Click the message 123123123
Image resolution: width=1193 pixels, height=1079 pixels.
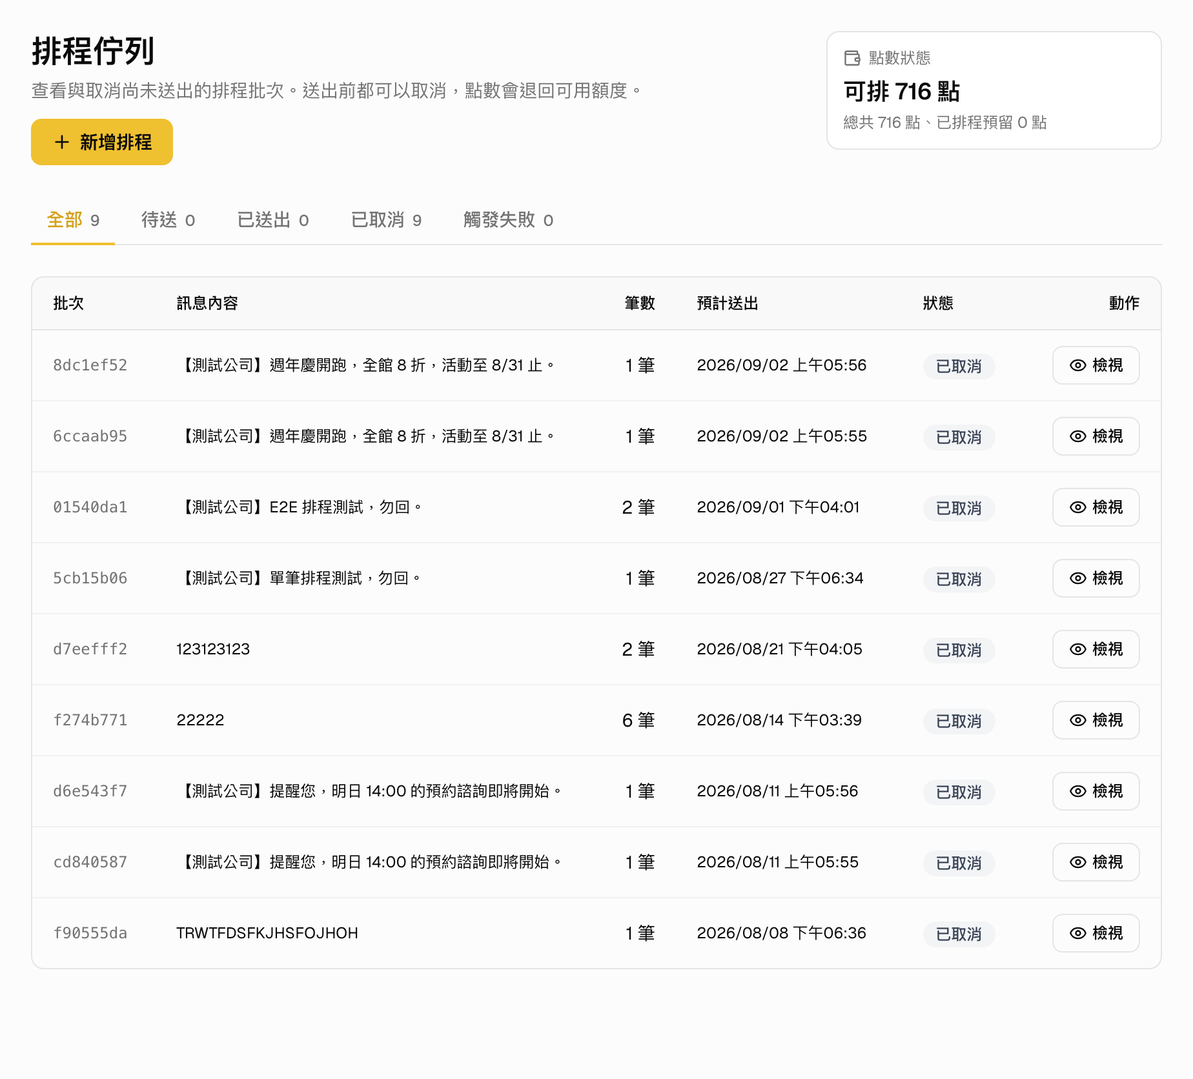213,649
